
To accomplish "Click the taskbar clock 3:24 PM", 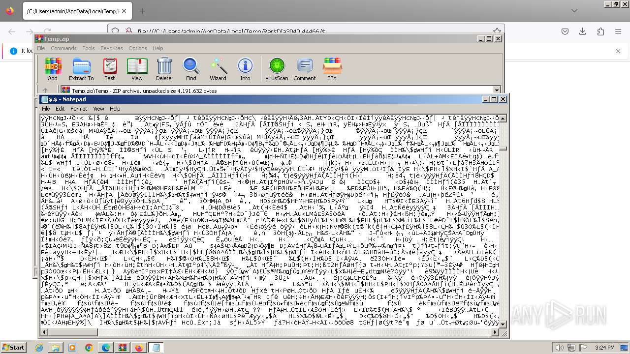I will (605, 348).
